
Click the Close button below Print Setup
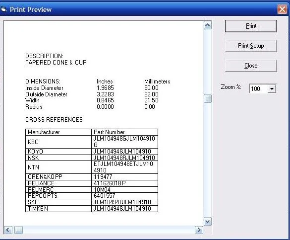251,66
